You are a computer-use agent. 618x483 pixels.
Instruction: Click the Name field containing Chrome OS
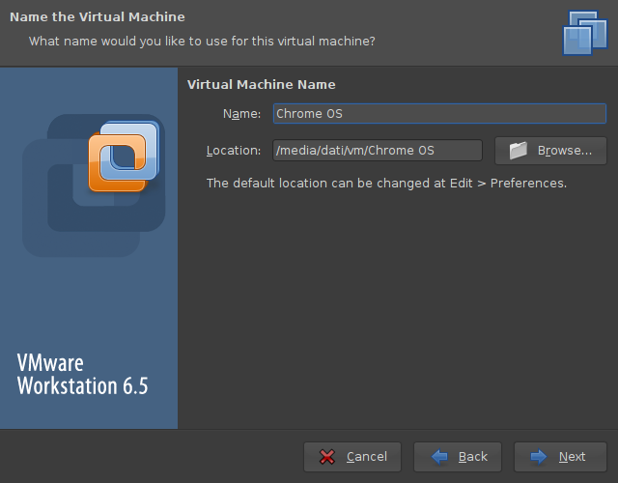pos(439,114)
